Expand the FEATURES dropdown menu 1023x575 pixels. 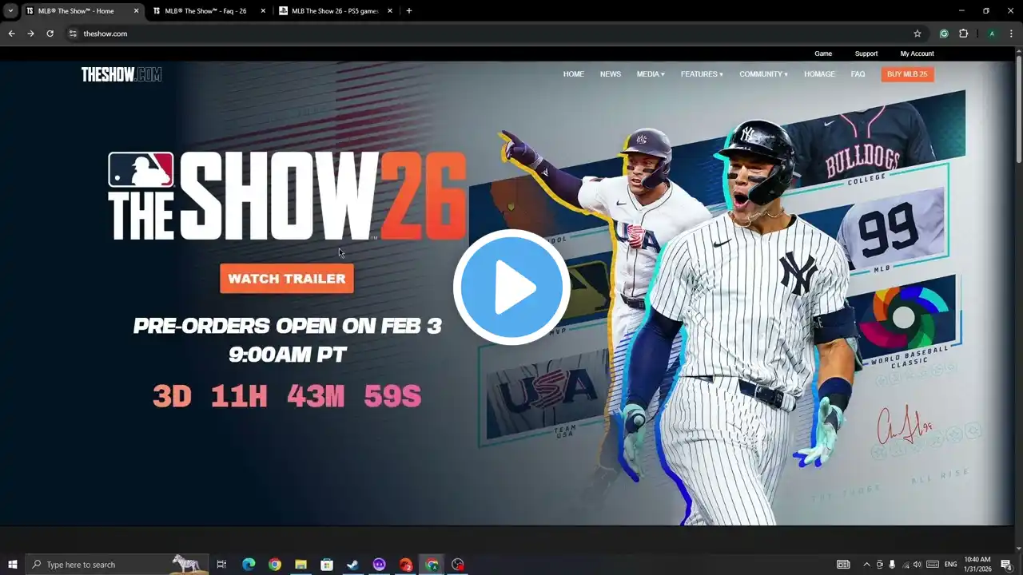(702, 74)
